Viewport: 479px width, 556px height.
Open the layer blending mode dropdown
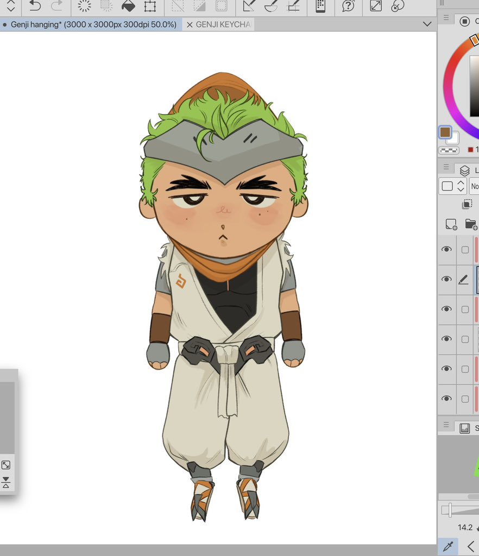[x=475, y=186]
